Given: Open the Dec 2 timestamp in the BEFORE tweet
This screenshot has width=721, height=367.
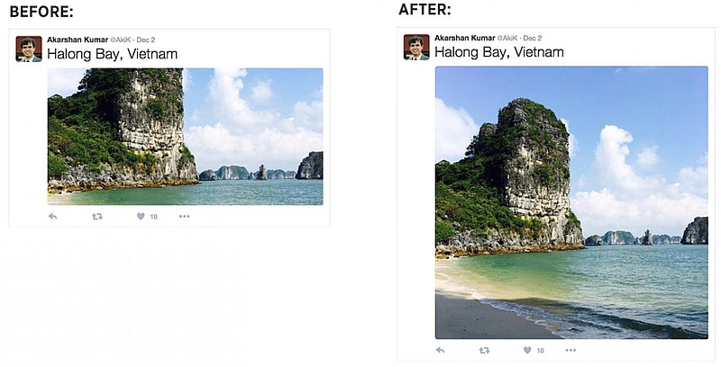Looking at the screenshot, I should pyautogui.click(x=146, y=40).
